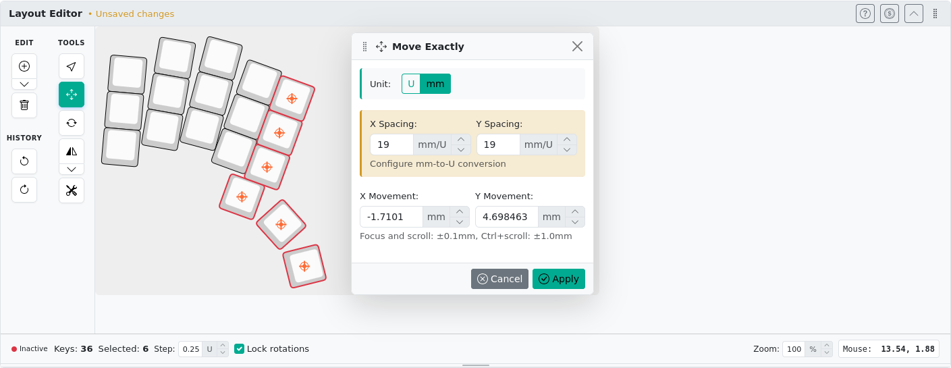Click the Move Exactly dialog drag handle
Image resolution: width=951 pixels, height=368 pixels.
point(365,47)
